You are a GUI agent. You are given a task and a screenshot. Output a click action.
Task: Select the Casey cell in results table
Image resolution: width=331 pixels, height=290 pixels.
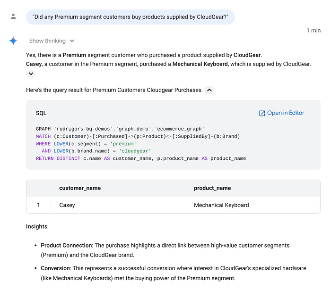(67, 205)
